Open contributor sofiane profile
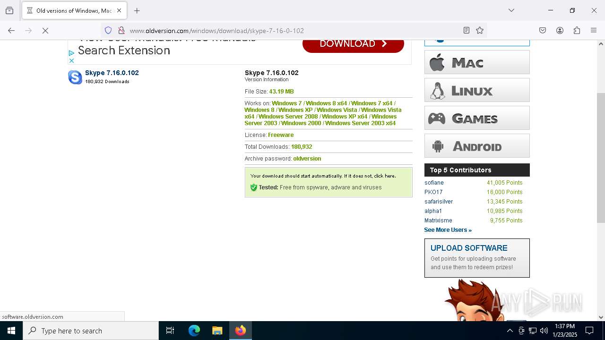Viewport: 605px width, 340px height. coord(434,183)
